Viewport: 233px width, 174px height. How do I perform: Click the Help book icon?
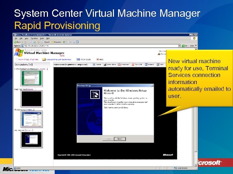[98, 59]
